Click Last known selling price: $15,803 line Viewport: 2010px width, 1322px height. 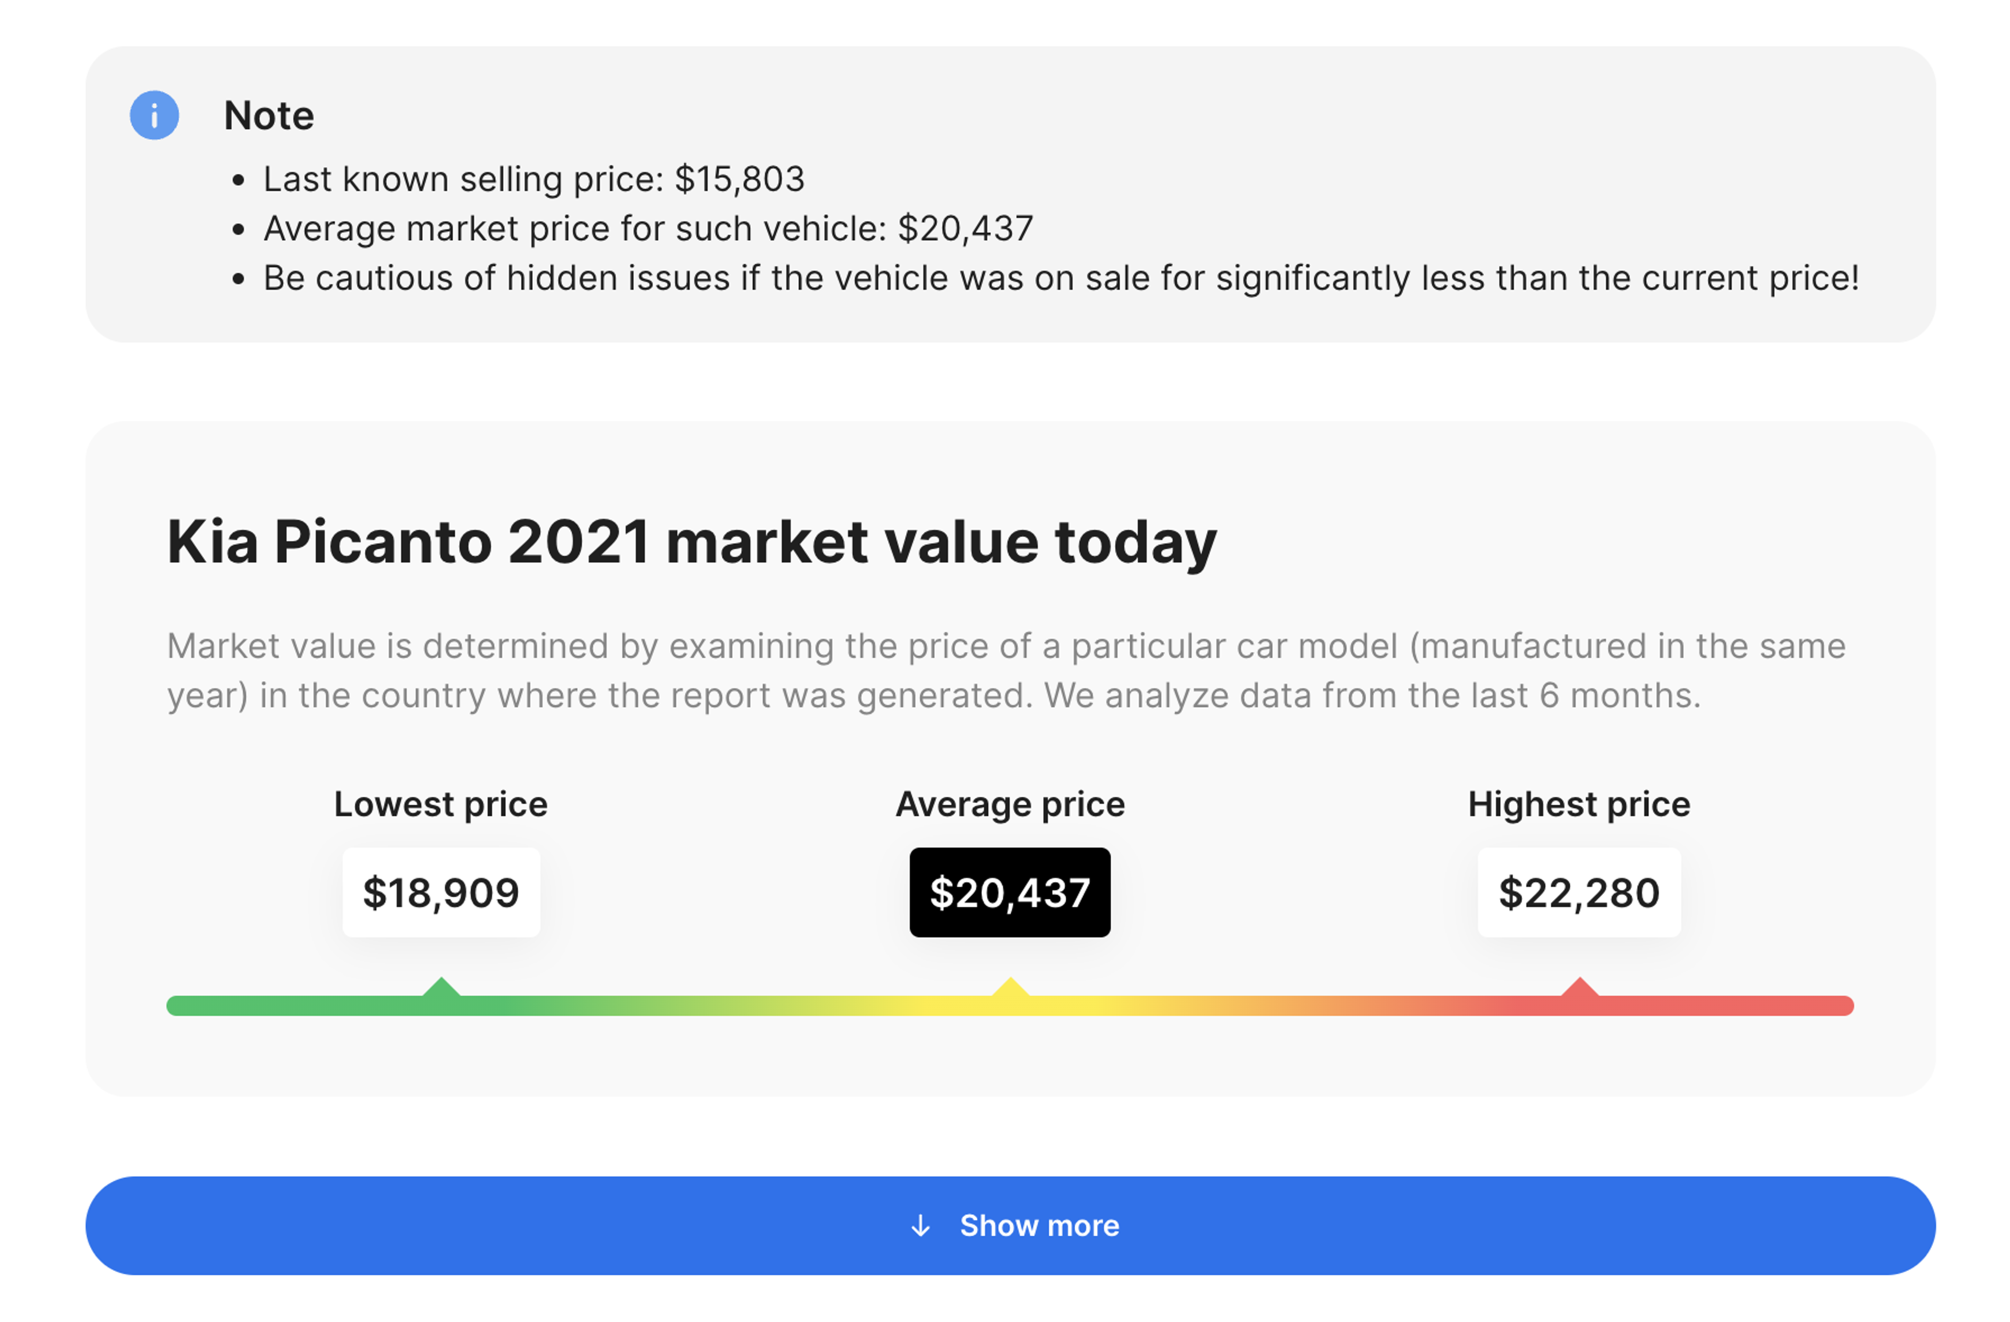pos(534,179)
